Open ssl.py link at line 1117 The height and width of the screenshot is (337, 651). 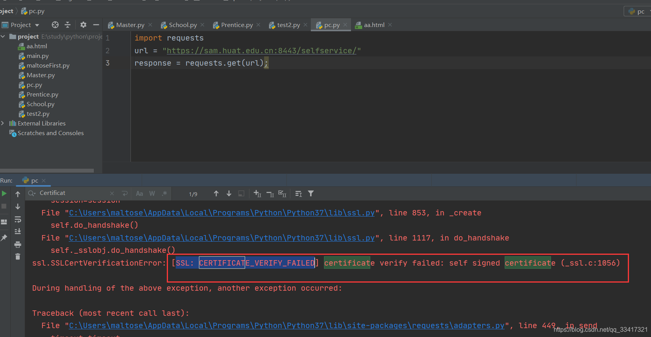tap(222, 238)
